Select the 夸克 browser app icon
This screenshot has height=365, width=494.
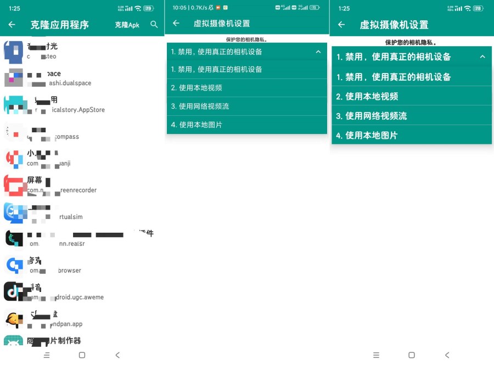[x=14, y=265]
